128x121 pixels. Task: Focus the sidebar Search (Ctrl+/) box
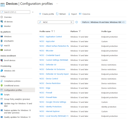[x=15, y=12]
